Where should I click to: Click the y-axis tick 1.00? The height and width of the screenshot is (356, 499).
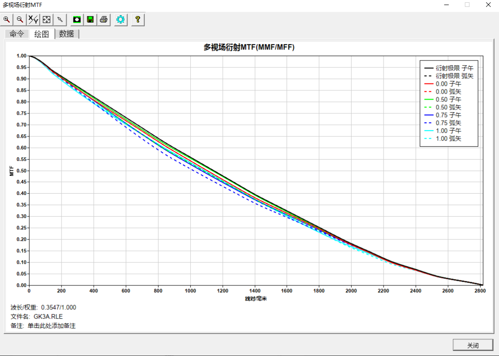(x=21, y=56)
